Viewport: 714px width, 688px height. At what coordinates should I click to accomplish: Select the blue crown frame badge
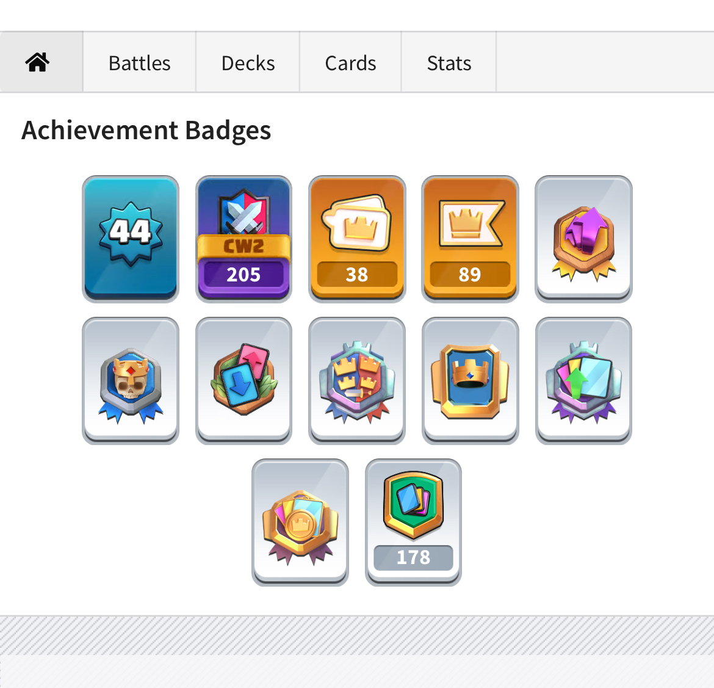(x=470, y=380)
